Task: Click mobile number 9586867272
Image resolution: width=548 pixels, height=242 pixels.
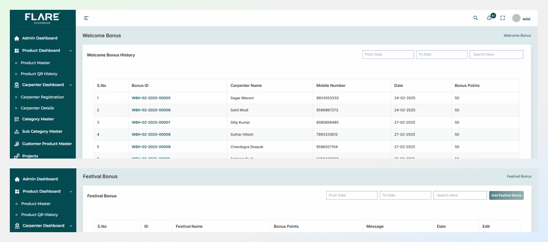Action: [328, 110]
